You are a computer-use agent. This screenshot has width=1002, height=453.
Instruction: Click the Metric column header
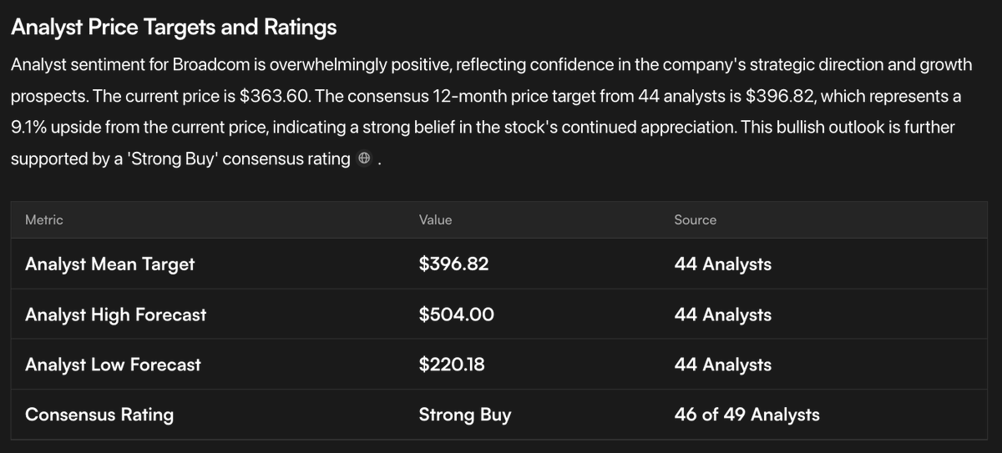pos(44,219)
